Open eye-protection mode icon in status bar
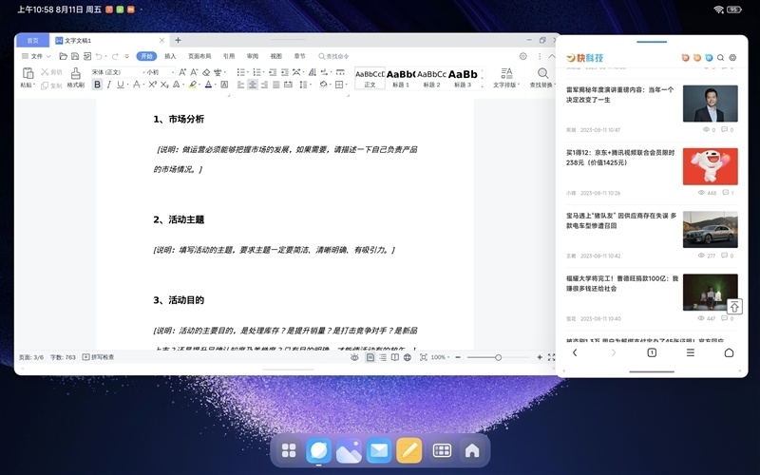760x475 pixels. [354, 357]
